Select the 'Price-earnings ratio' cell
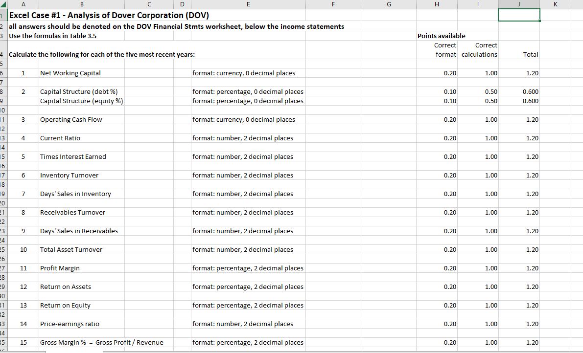The height and width of the screenshot is (353, 583). click(82, 324)
